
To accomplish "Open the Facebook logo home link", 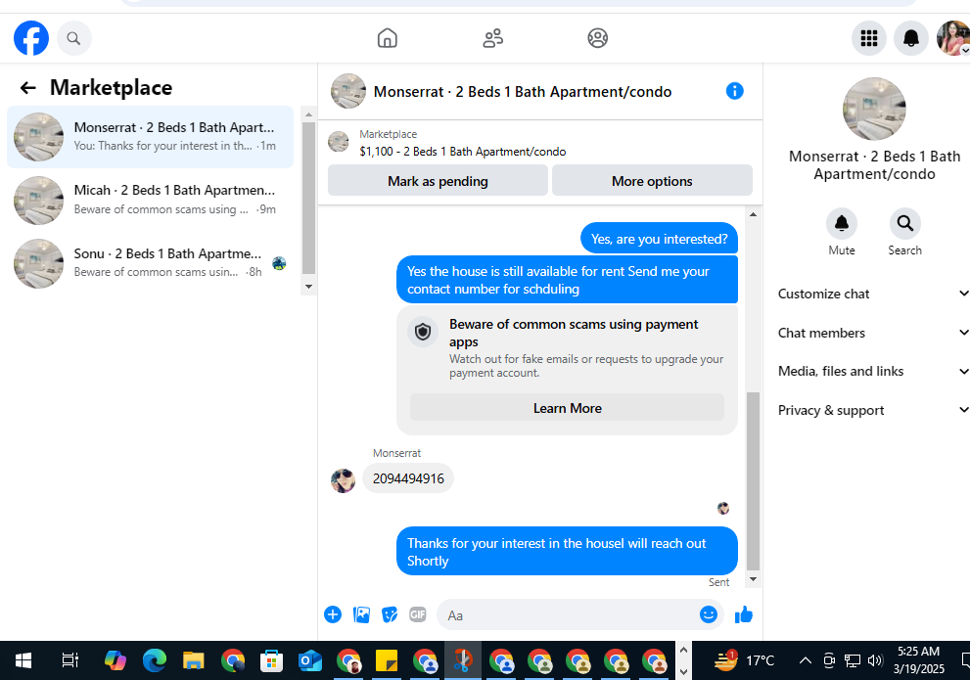I will coord(31,38).
